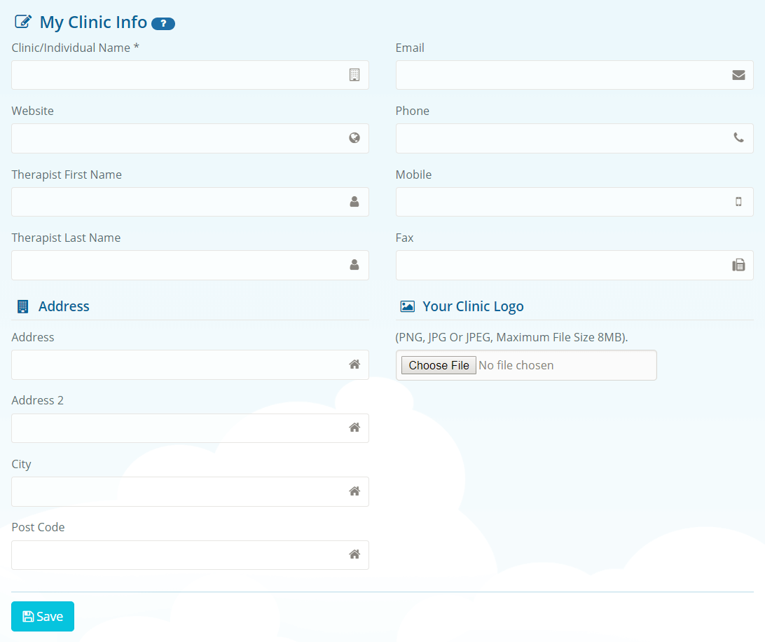Click the Save button
765x642 pixels.
pos(42,616)
